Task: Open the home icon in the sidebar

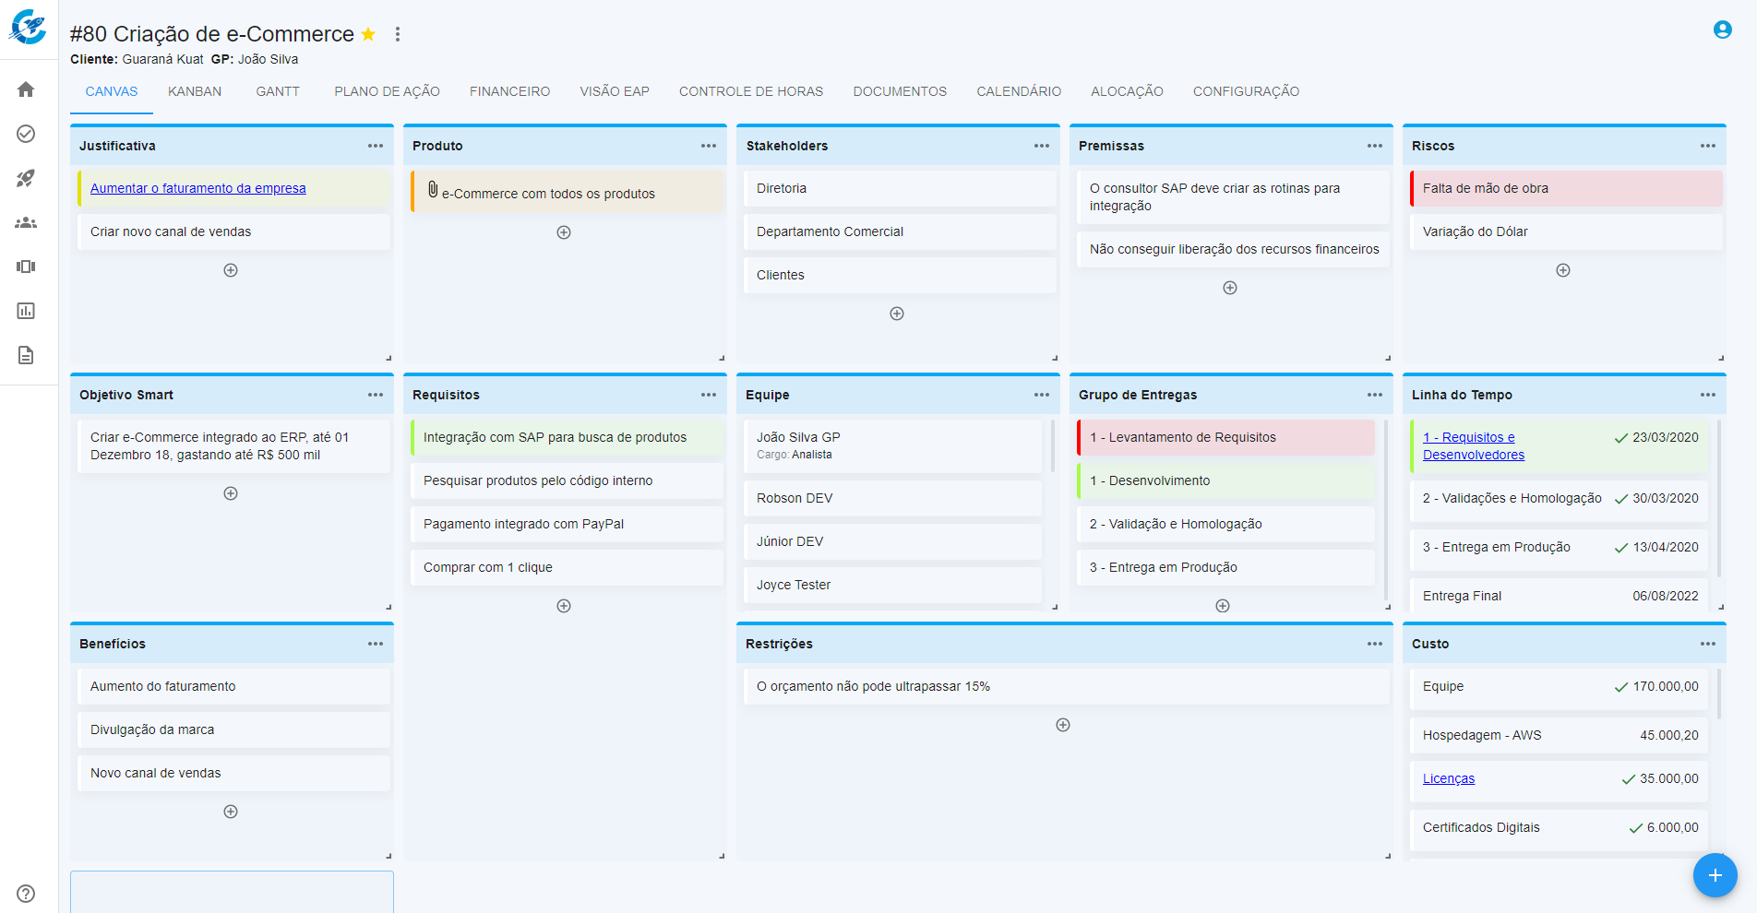Action: click(x=26, y=89)
